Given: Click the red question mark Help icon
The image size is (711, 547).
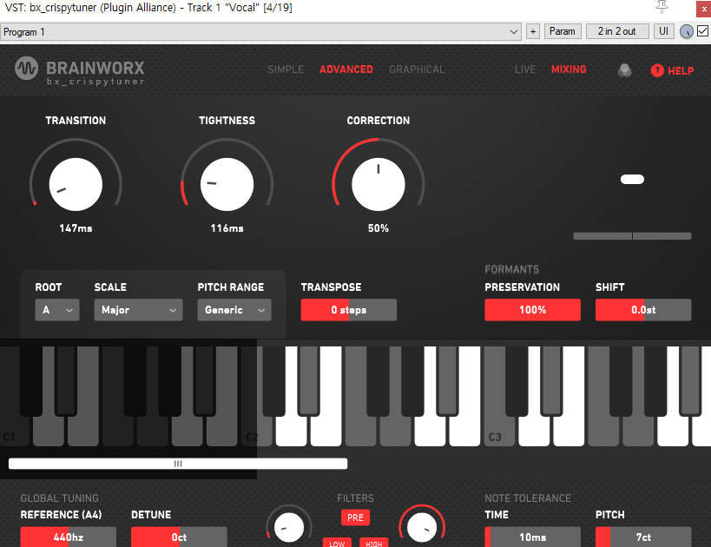Looking at the screenshot, I should (657, 70).
